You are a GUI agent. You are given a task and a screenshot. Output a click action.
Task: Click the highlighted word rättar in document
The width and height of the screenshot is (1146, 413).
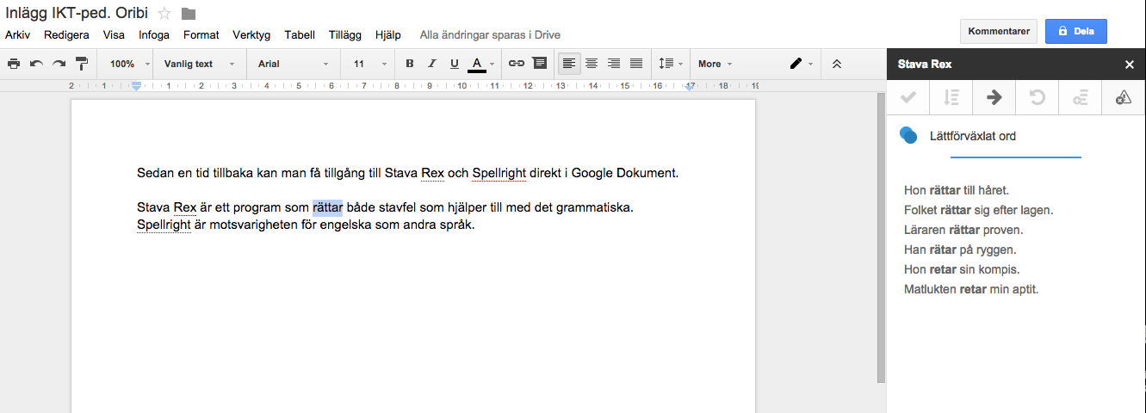point(327,207)
